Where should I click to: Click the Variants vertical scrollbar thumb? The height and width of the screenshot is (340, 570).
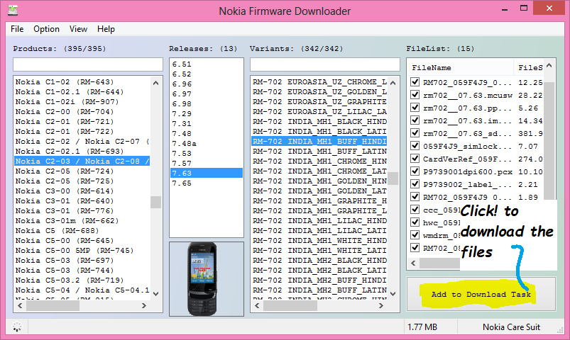(x=393, y=178)
